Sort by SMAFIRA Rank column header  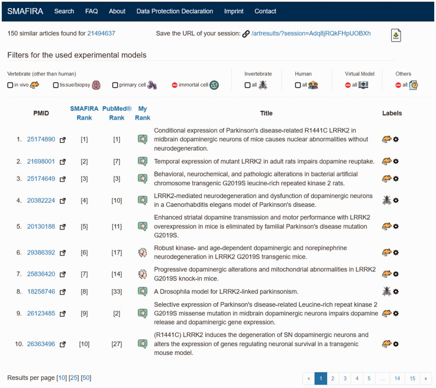(84, 113)
